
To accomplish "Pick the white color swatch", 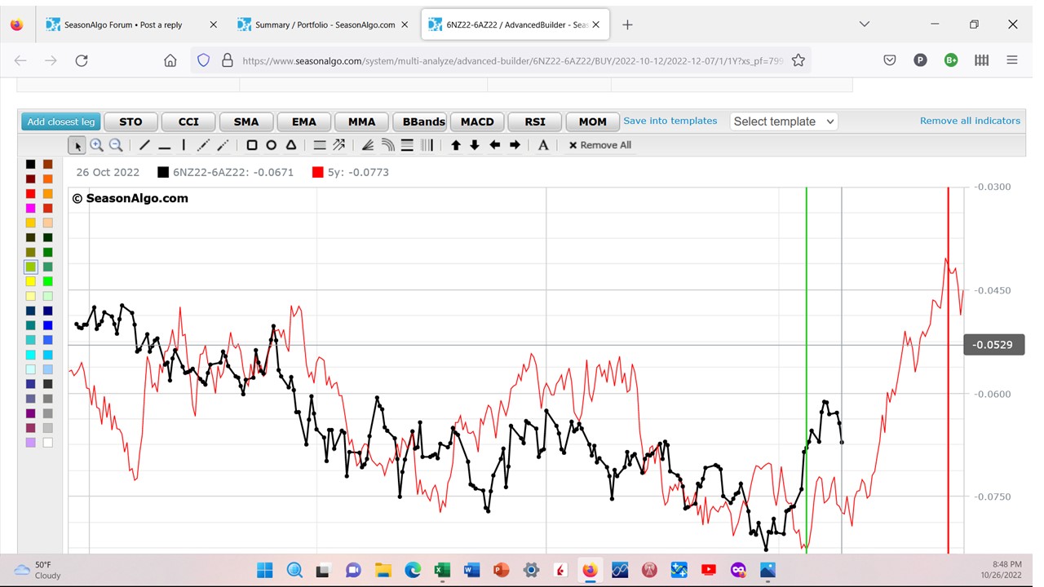I will [x=48, y=443].
